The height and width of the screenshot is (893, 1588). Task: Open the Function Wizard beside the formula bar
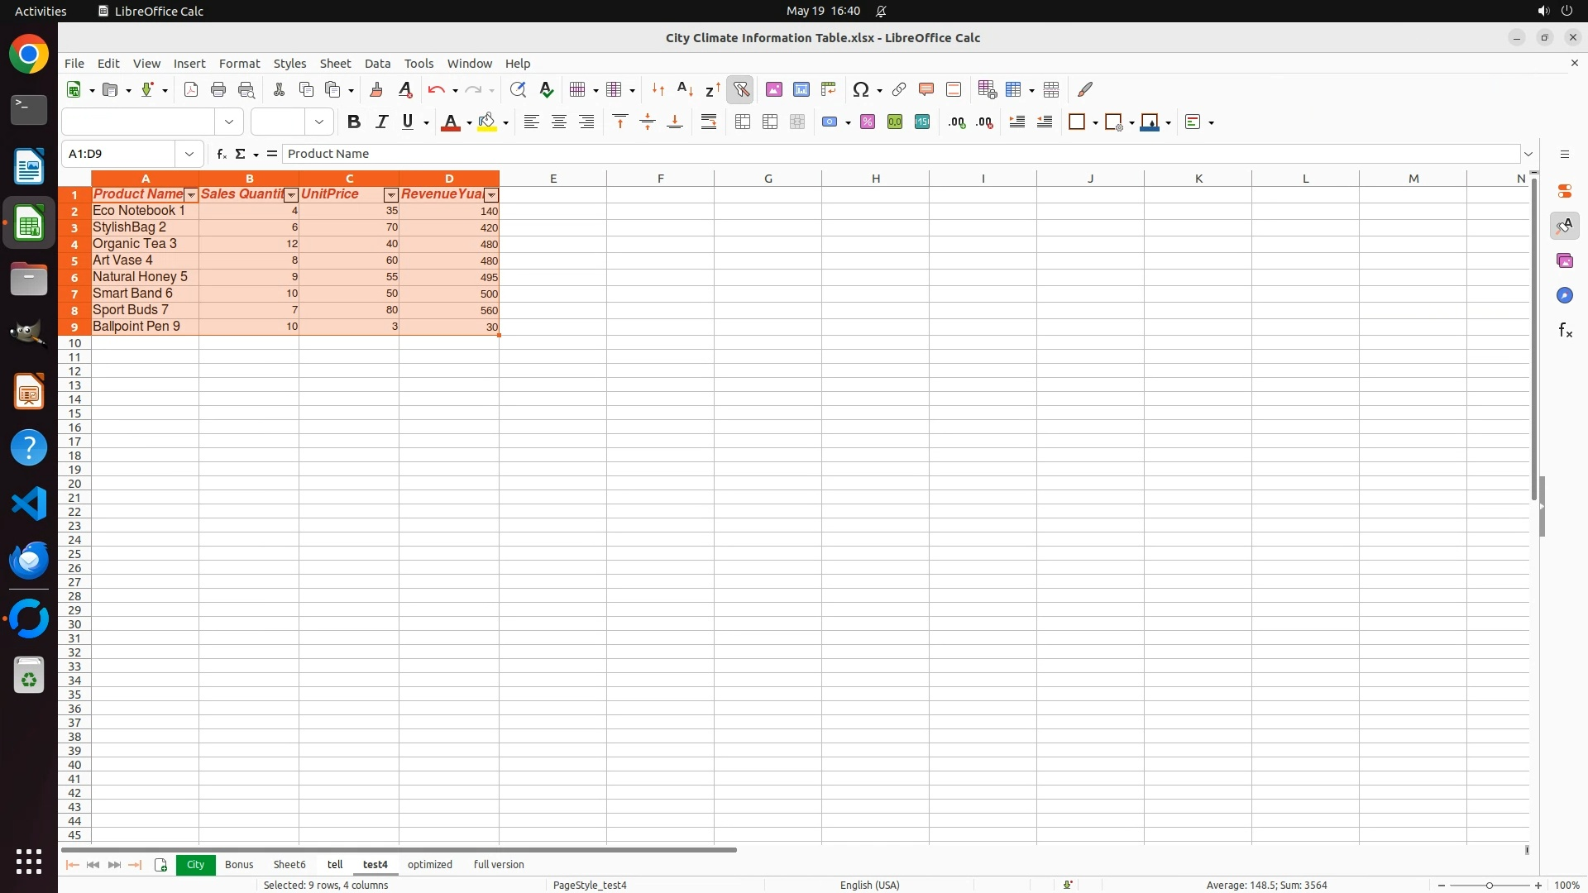[221, 154]
